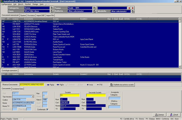Click the Licenza column header in top list
The image size is (182, 120).
(18, 19)
